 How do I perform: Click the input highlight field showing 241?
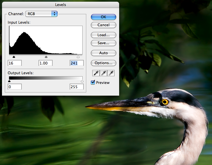click(77, 63)
